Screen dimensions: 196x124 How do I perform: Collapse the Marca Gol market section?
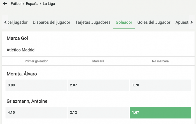(17, 38)
